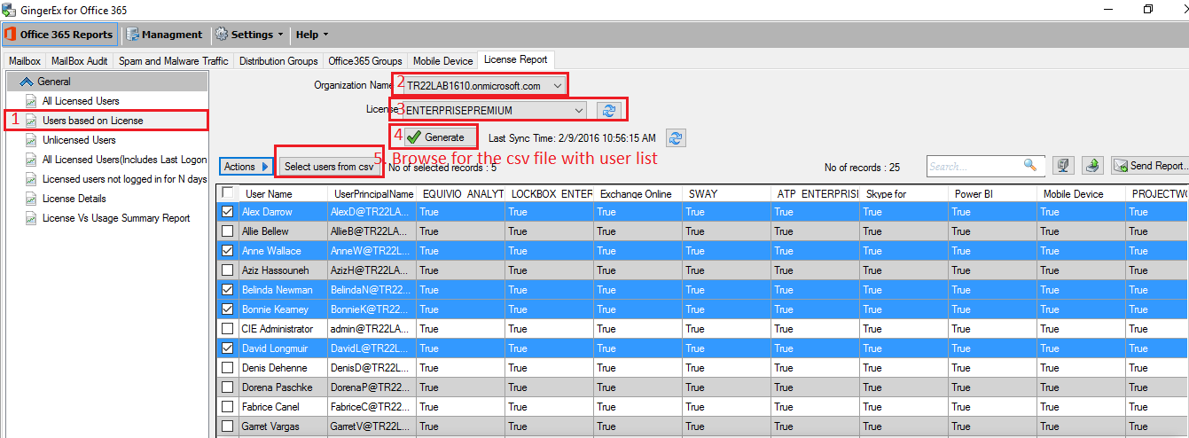Image resolution: width=1189 pixels, height=438 pixels.
Task: Click the sync refresh icon after Last Sync Time
Action: (x=676, y=138)
